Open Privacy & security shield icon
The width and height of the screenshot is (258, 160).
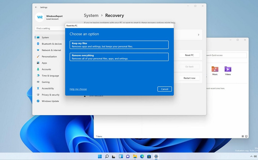pos(38,95)
